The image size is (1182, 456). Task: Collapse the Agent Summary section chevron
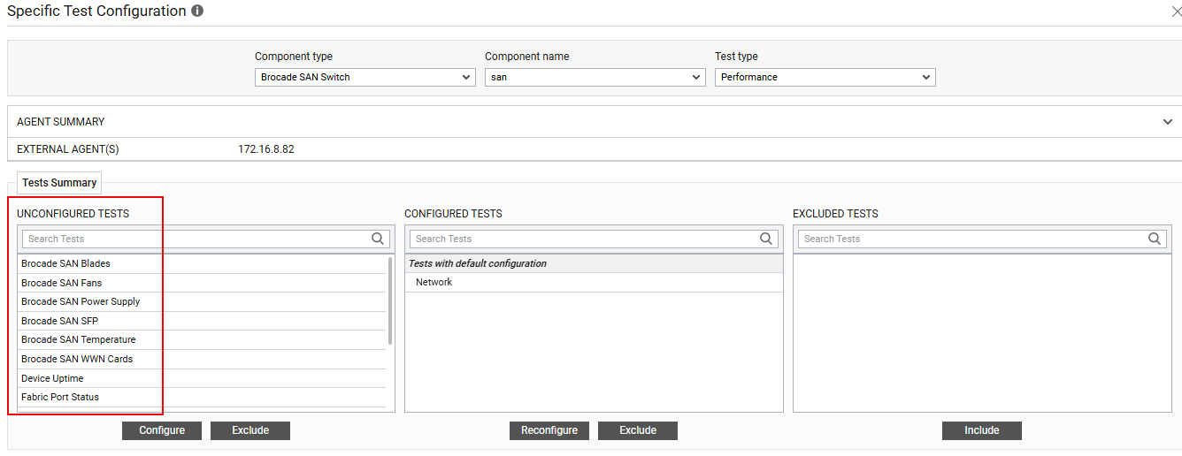point(1167,122)
